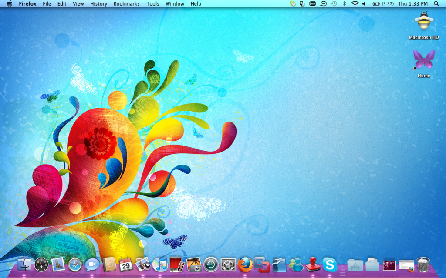Open System Preferences gear icon

point(228,265)
